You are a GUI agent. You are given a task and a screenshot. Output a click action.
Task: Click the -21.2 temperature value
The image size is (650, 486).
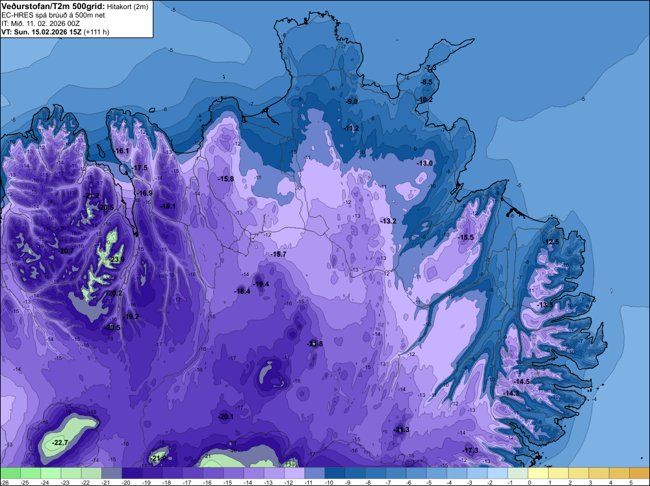(92, 196)
